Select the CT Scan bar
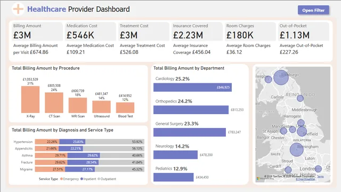The height and width of the screenshot is (192, 341). tap(54, 102)
